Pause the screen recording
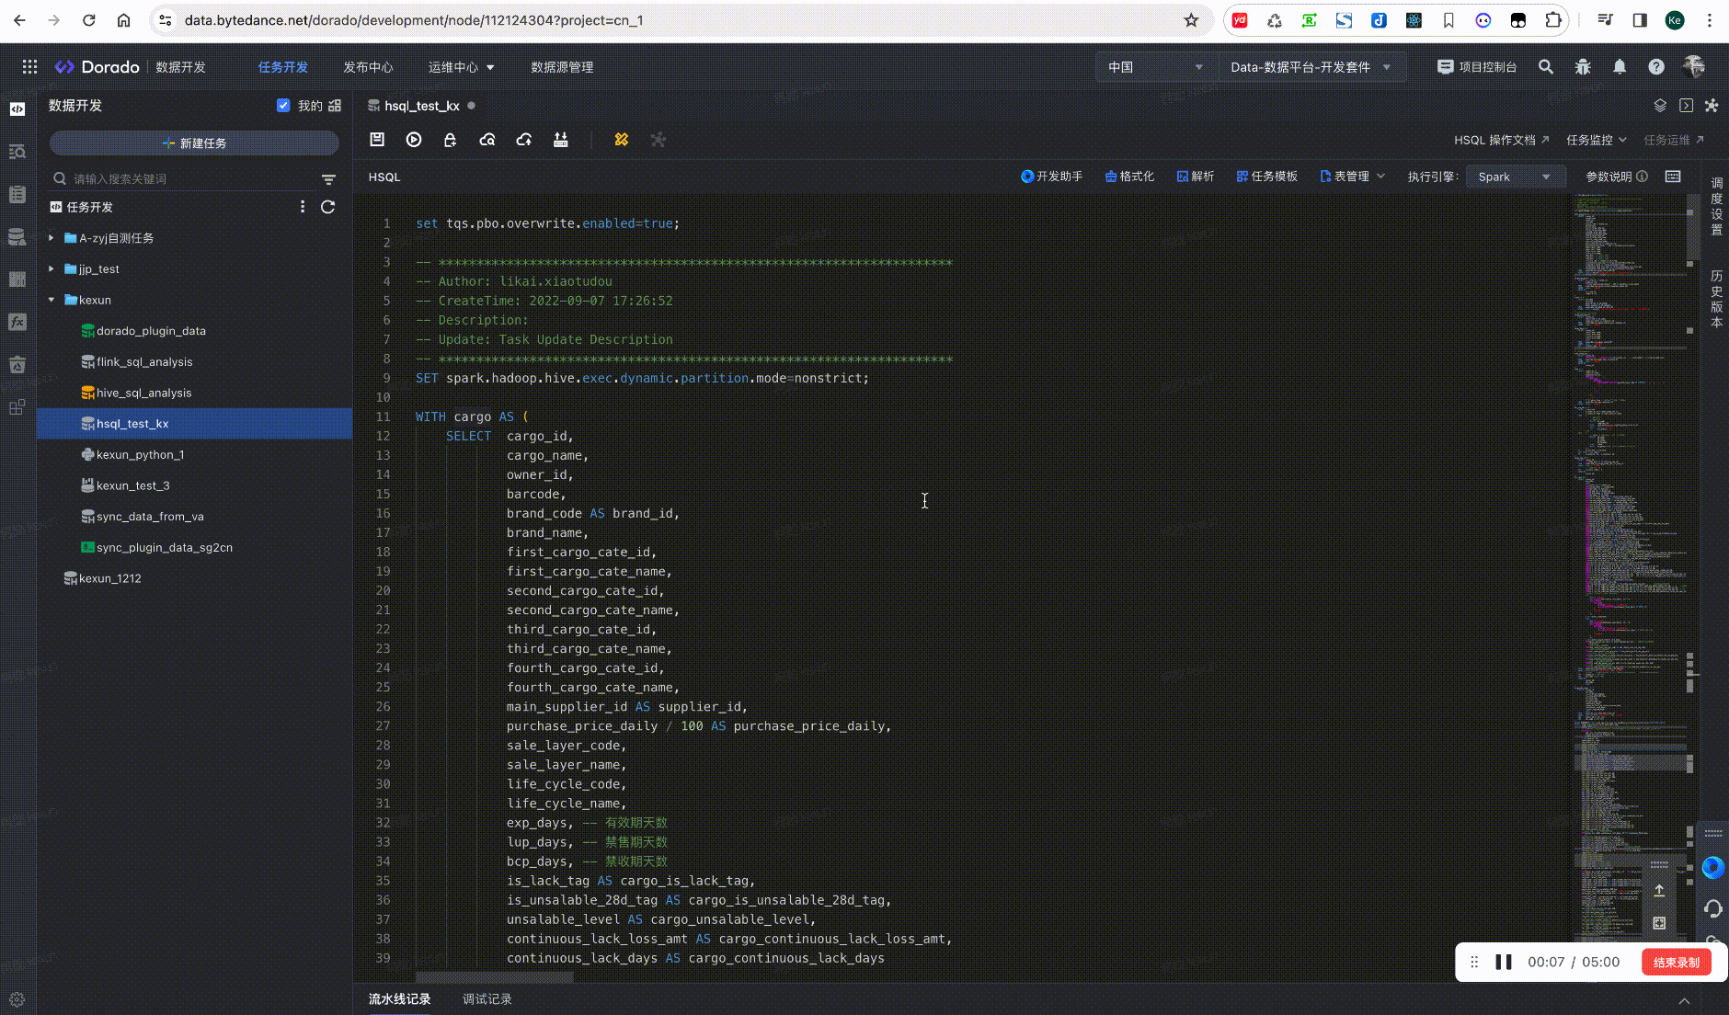Image resolution: width=1729 pixels, height=1015 pixels. (1504, 962)
